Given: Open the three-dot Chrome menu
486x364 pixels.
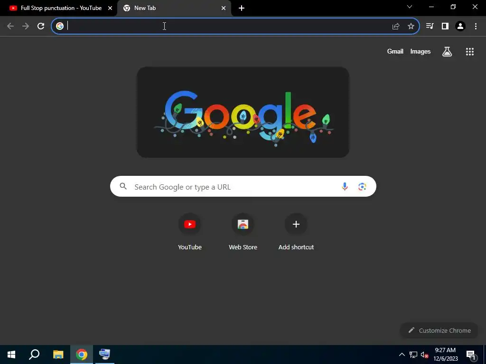Looking at the screenshot, I should point(476,26).
